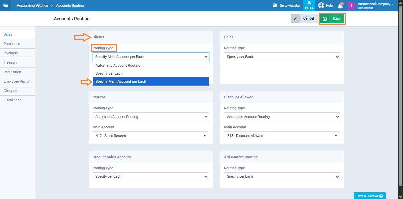This screenshot has height=199, width=403.
Task: Switch to the Purchases tab
Action: click(x=12, y=44)
